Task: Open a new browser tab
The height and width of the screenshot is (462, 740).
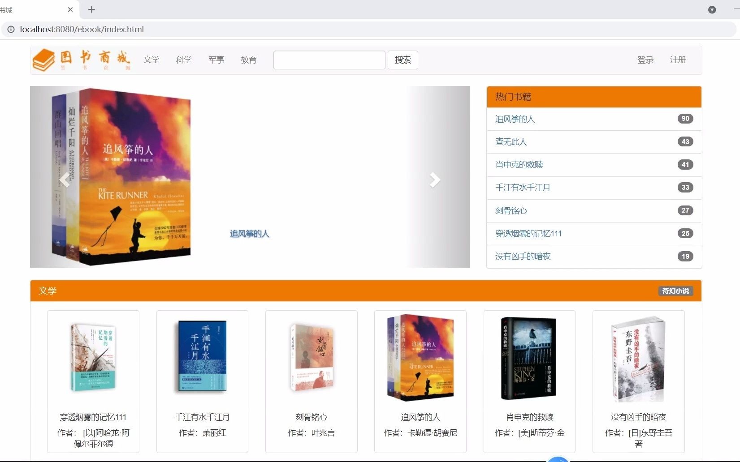Action: (x=91, y=9)
